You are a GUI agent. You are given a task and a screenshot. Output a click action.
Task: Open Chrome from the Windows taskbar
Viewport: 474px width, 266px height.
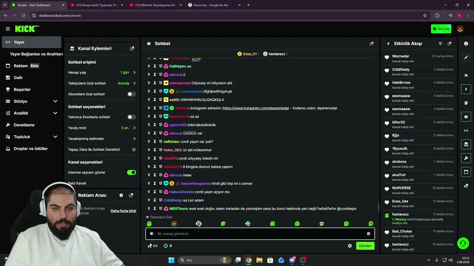pos(248,260)
